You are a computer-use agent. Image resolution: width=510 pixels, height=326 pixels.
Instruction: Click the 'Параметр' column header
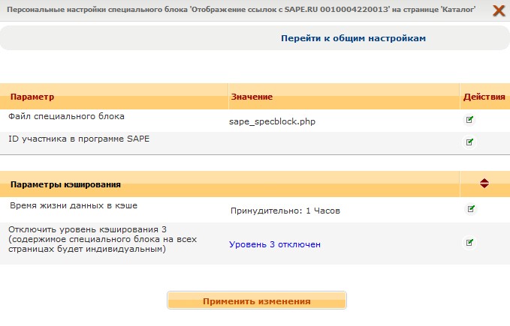32,97
